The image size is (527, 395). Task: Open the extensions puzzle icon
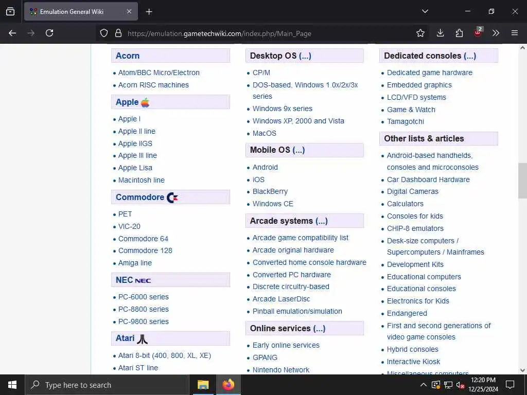click(459, 33)
